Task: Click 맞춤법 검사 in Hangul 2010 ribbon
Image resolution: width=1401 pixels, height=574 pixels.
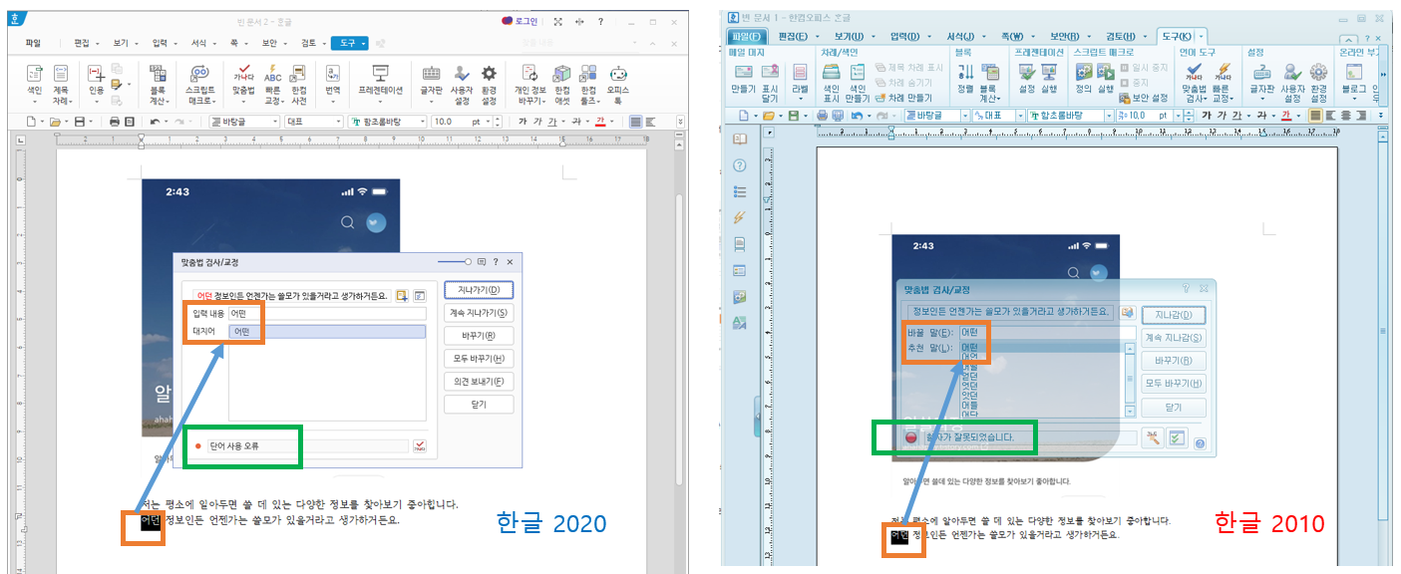Action: click(x=1194, y=84)
